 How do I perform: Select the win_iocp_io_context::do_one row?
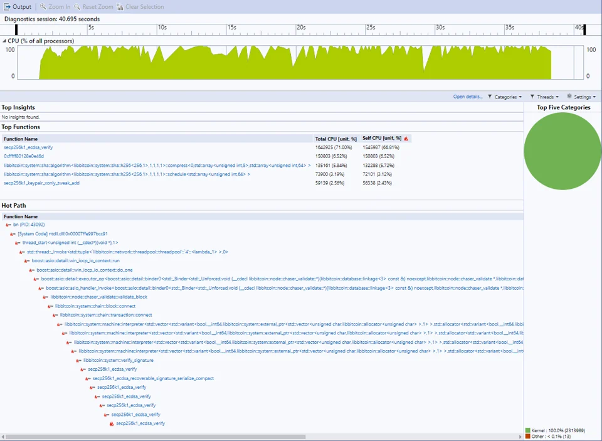85,270
